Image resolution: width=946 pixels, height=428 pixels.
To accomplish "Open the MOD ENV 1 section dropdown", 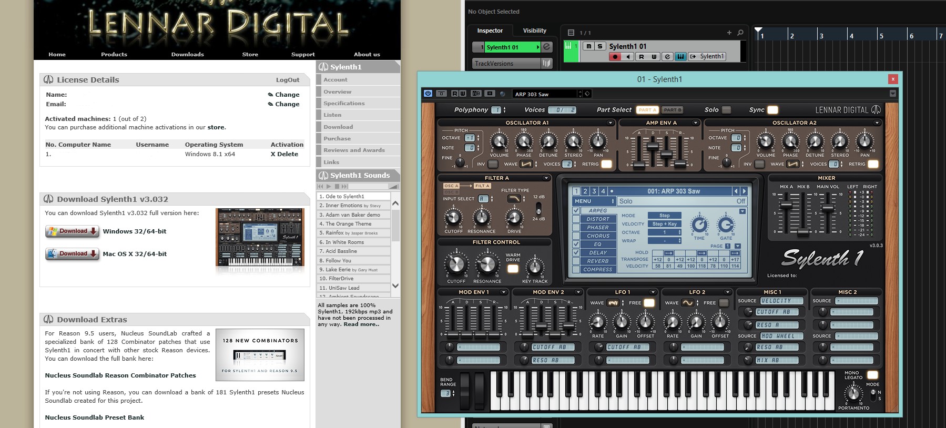I will coord(503,292).
